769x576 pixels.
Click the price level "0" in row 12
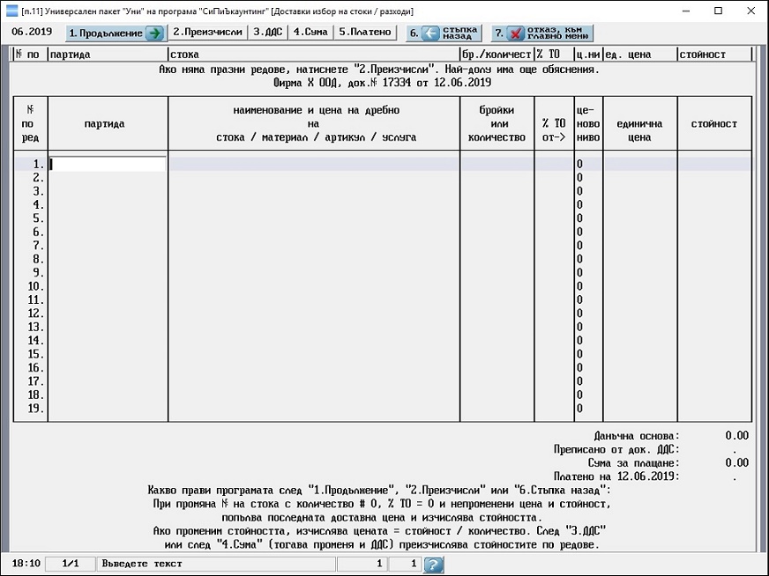(579, 314)
